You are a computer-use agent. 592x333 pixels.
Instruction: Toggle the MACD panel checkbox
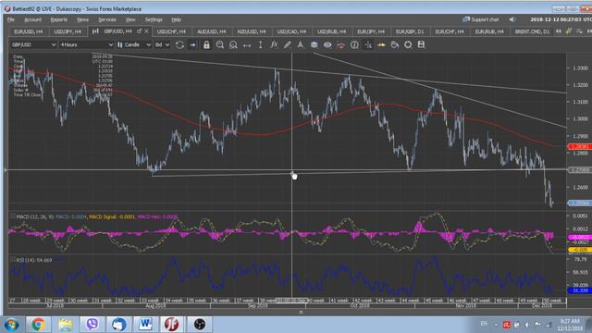click(13, 216)
